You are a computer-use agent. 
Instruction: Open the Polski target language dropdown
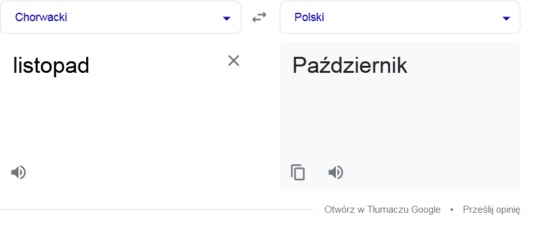[x=400, y=17]
